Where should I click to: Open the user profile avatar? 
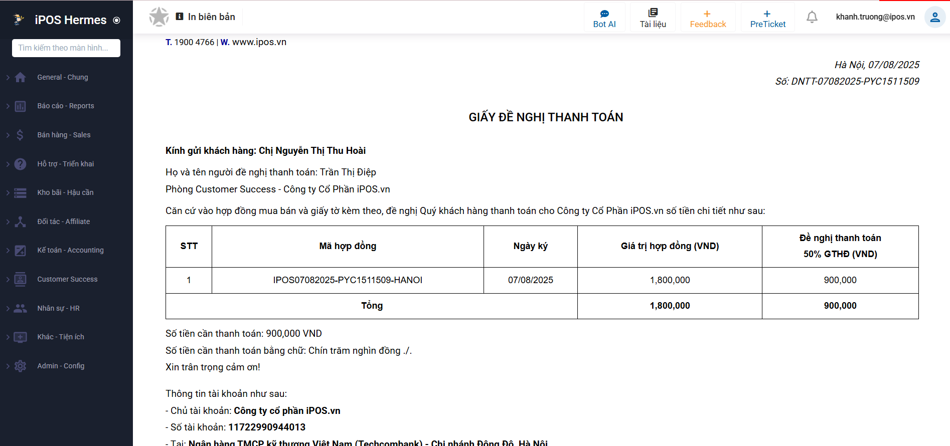[x=935, y=17]
